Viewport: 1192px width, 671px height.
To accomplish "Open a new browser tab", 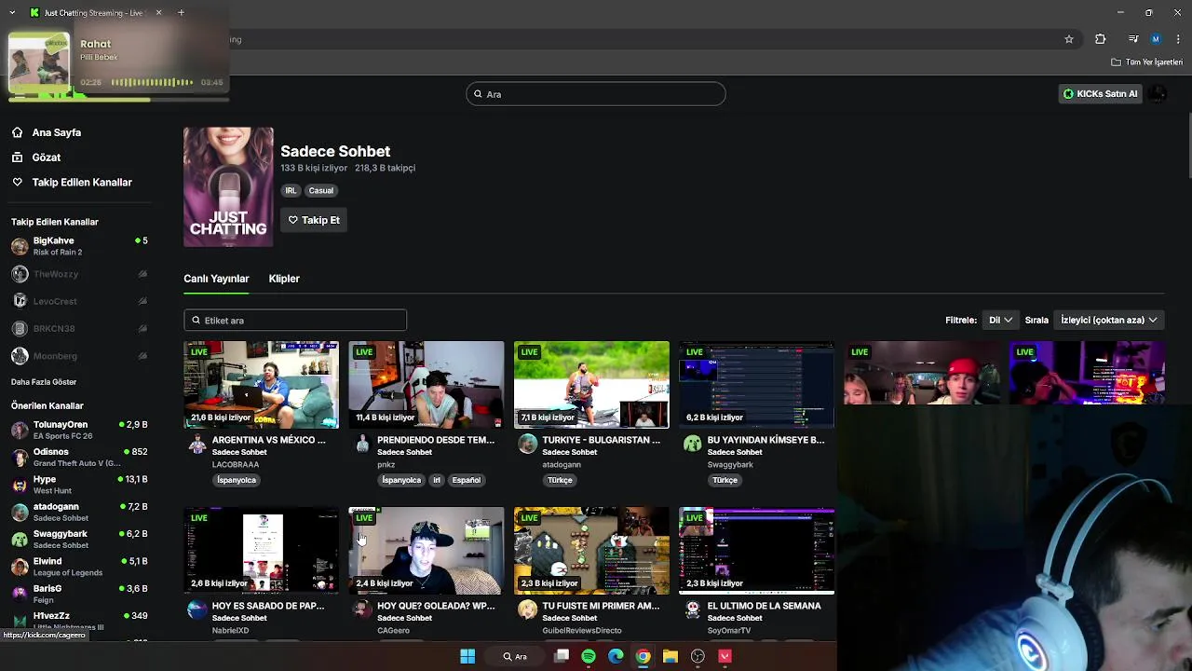I will coord(181,12).
